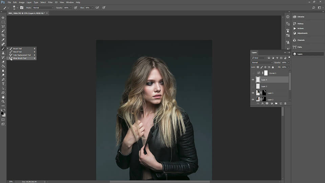This screenshot has height=183, width=325.
Task: Open the Search icon in options bar
Action: [x=313, y=8]
